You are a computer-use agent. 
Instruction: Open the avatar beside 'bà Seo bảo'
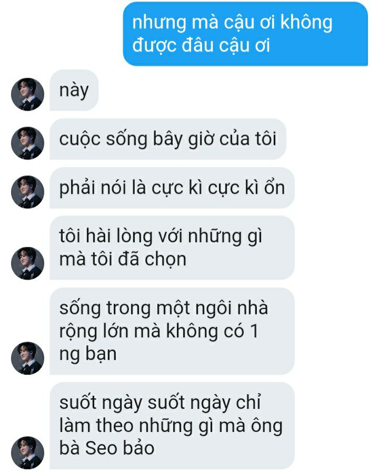click(x=27, y=453)
